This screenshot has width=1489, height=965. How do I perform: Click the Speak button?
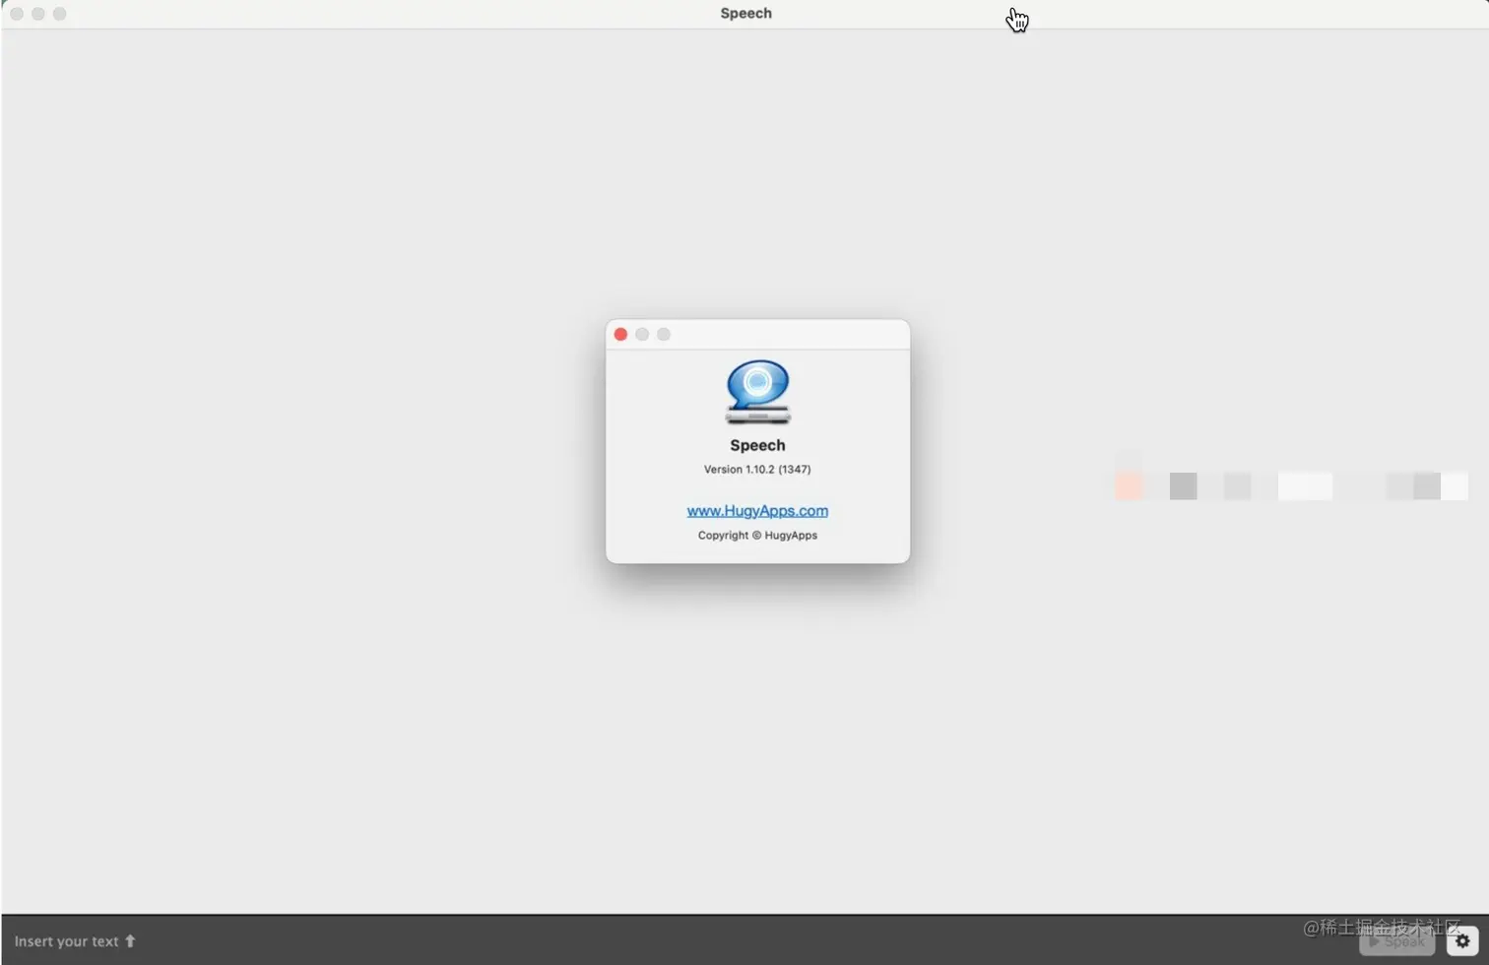pyautogui.click(x=1396, y=941)
